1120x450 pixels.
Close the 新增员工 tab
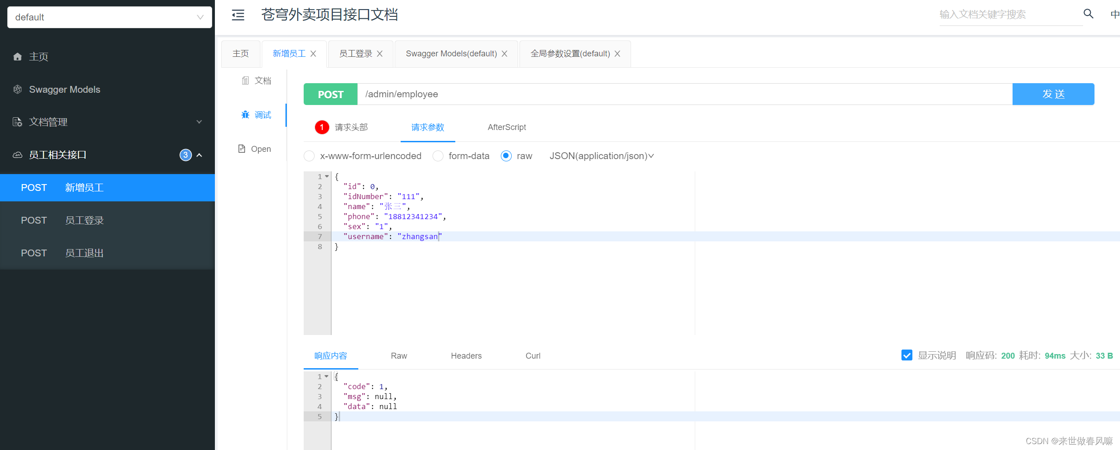click(x=313, y=54)
